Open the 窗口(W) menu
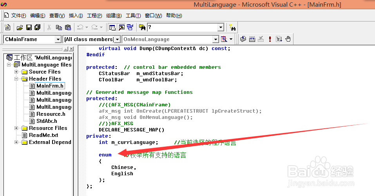The image size is (375, 196). click(x=153, y=16)
